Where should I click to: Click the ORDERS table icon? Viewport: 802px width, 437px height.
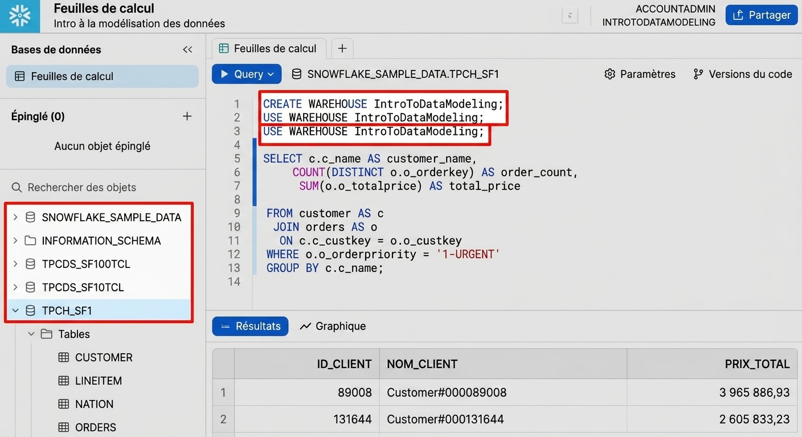point(64,427)
